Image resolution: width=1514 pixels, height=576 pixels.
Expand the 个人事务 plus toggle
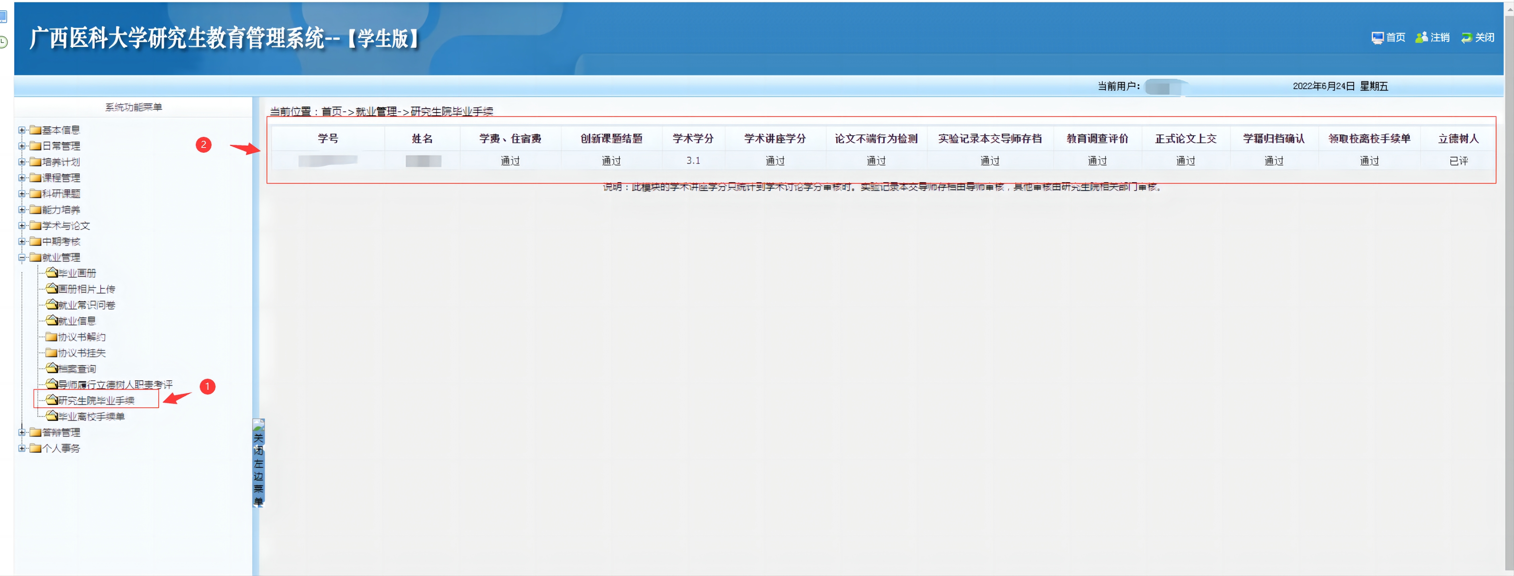(22, 448)
